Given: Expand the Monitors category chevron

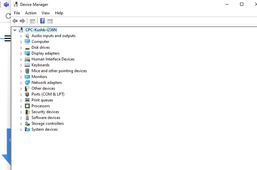Looking at the screenshot, I should (x=21, y=77).
